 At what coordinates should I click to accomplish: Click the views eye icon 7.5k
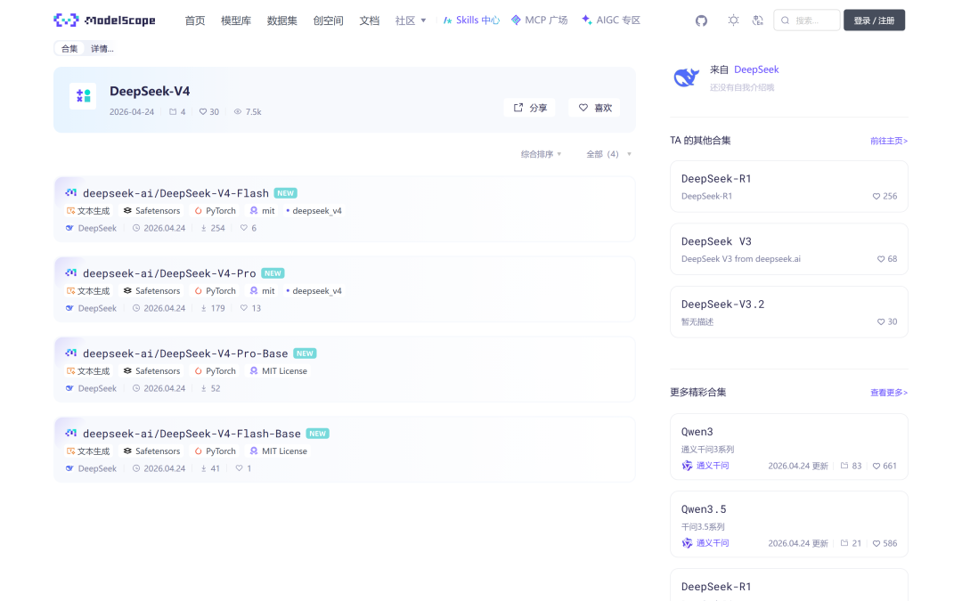248,111
